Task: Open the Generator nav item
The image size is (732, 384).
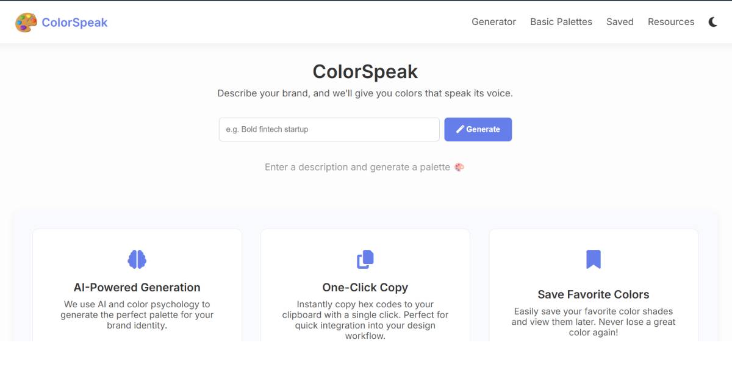Action: click(x=493, y=22)
